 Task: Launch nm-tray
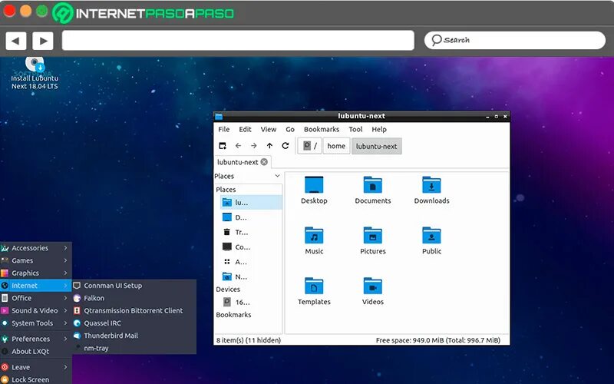[134, 349]
